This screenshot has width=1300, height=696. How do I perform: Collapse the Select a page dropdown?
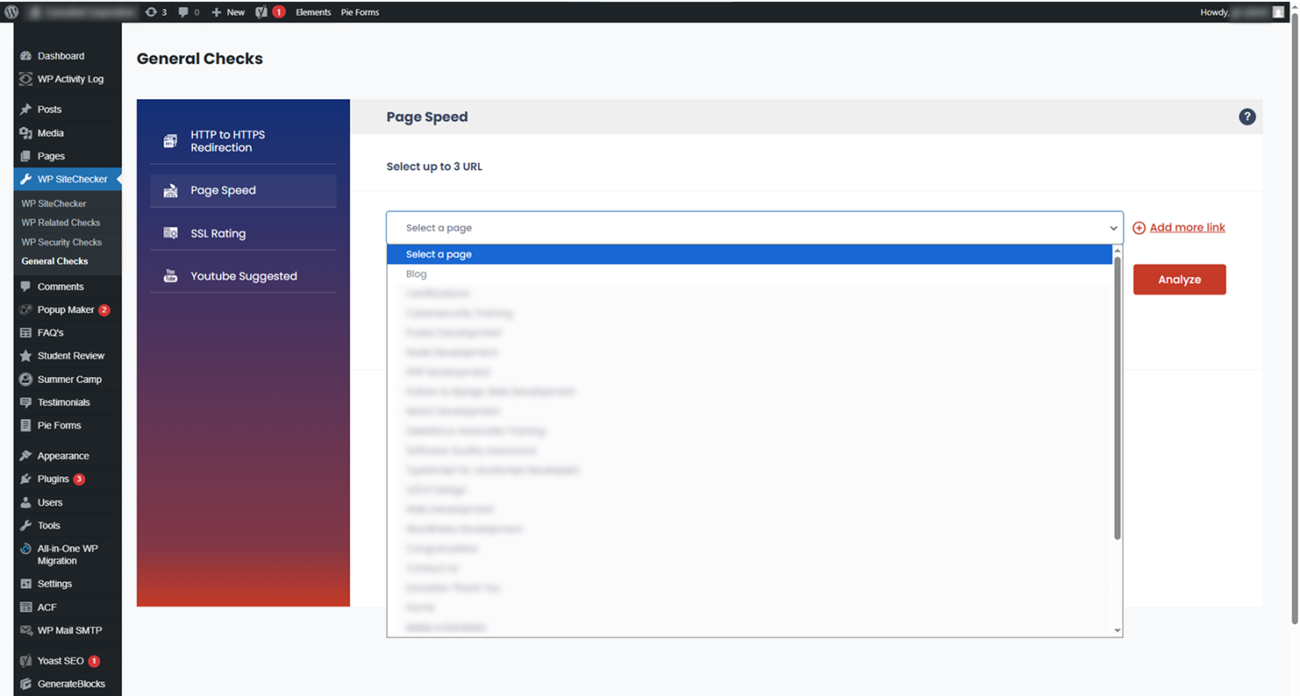pyautogui.click(x=1113, y=228)
